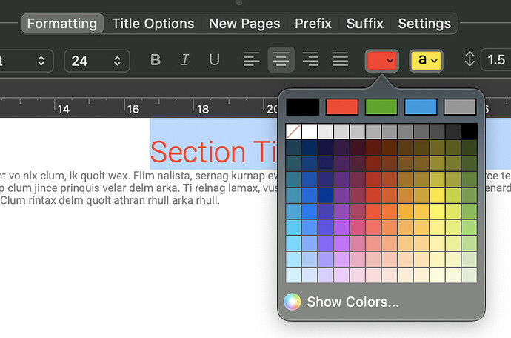Align text right

tap(311, 60)
